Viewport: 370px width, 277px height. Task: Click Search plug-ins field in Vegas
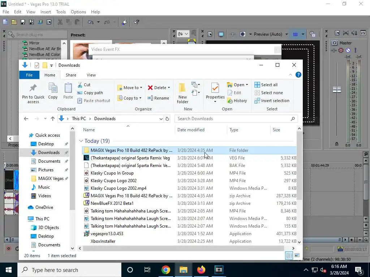pyautogui.click(x=37, y=35)
